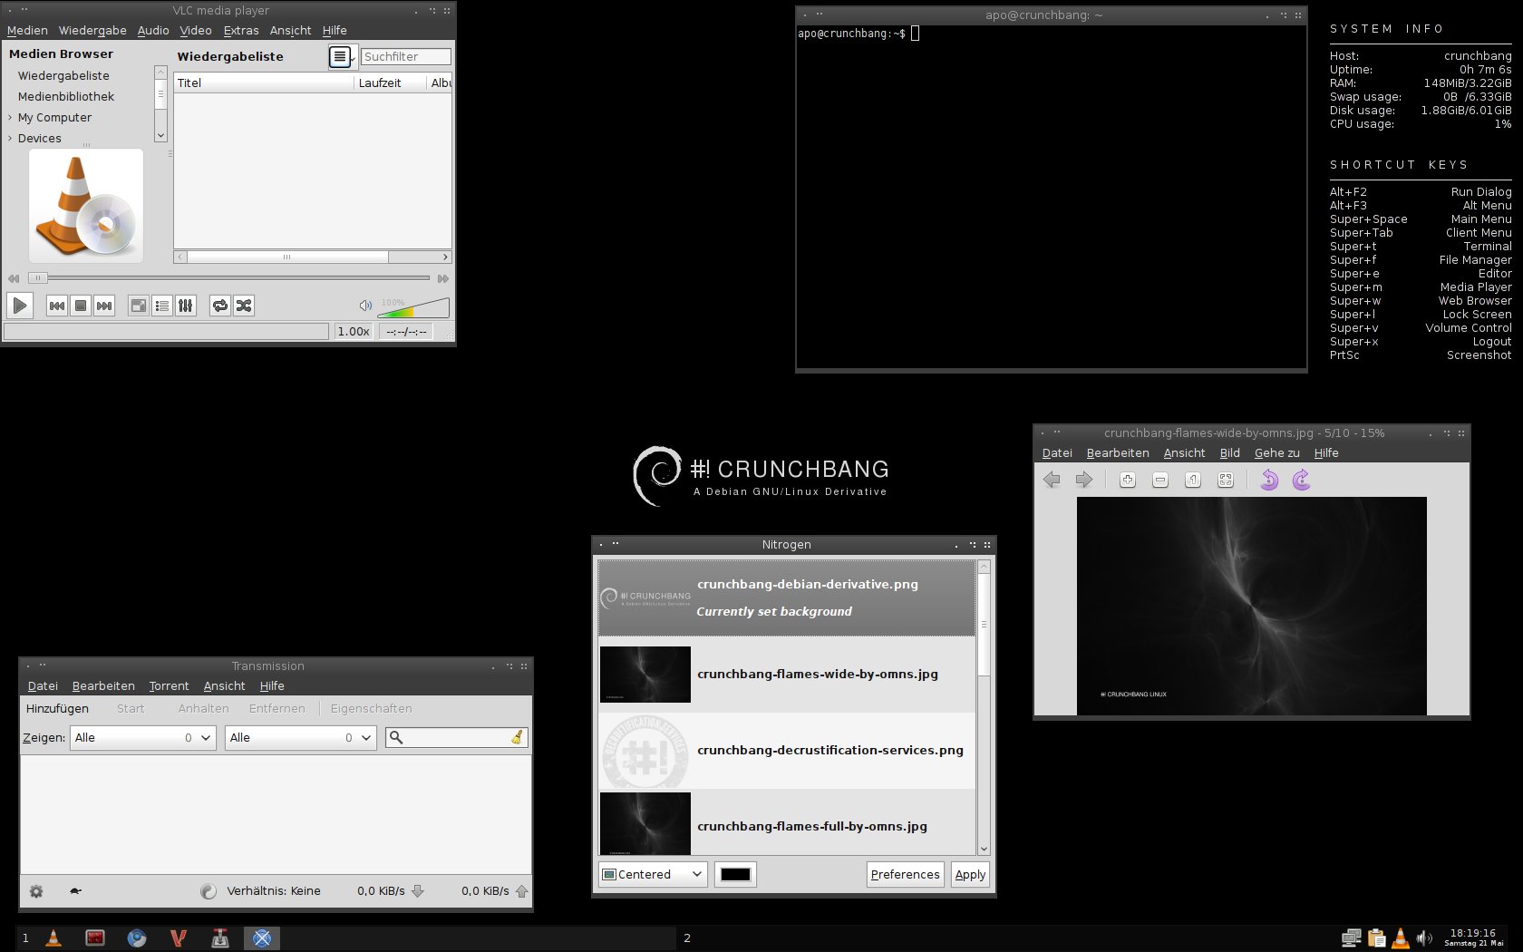Click VLC slower playback double-arrow
This screenshot has height=952, width=1523.
pyautogui.click(x=14, y=278)
